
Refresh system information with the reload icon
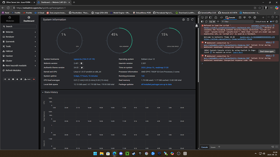coord(192,19)
